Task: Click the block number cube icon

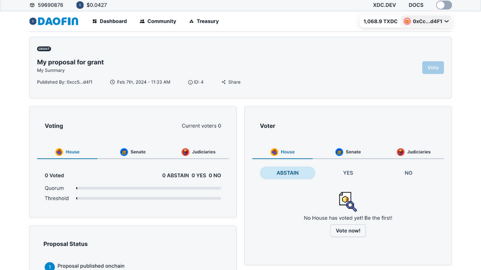Action: (32, 5)
